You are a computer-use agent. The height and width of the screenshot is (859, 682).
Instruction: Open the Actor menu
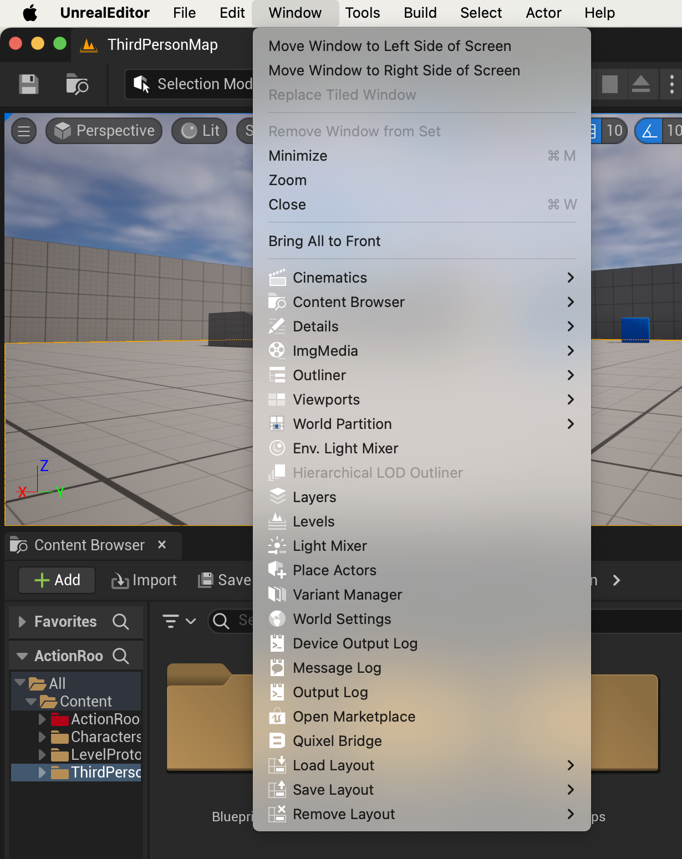[x=544, y=13]
